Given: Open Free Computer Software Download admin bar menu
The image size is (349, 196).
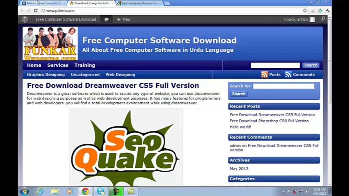Looking at the screenshot, I should pos(66,19).
